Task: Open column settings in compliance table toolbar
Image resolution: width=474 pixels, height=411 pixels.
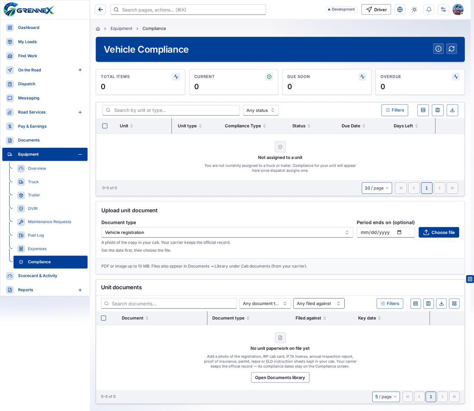Action: tap(438, 110)
